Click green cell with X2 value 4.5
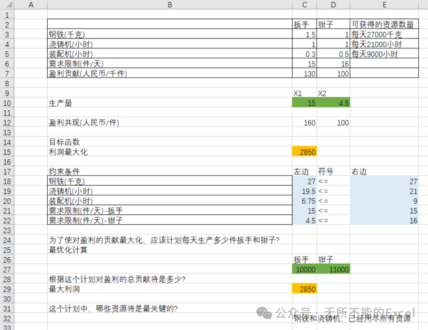Screen dimensions: 428x330 click(x=333, y=103)
